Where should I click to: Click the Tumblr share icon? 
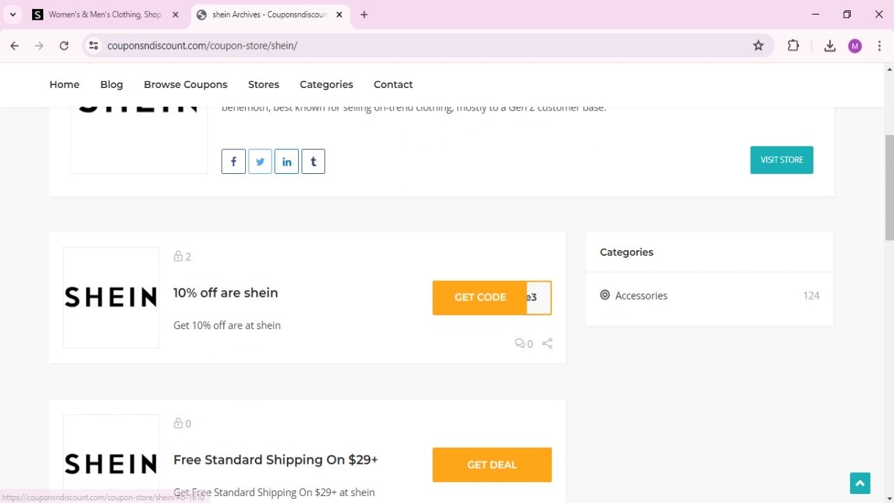click(x=313, y=161)
